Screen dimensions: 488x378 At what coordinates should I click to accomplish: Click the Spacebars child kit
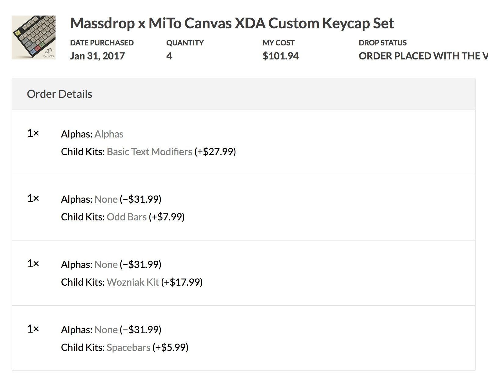[128, 348]
